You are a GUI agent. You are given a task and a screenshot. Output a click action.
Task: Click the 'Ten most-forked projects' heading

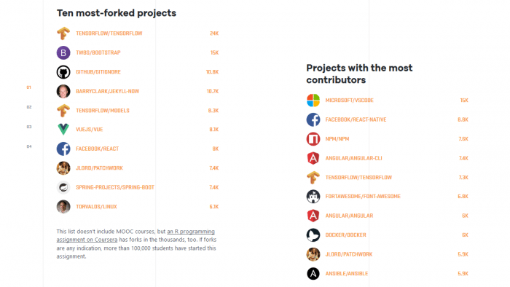click(117, 13)
